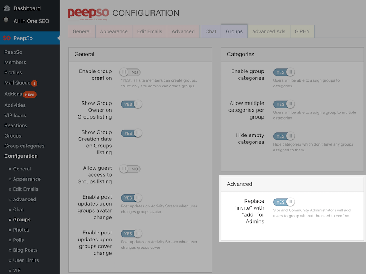The height and width of the screenshot is (274, 366).
Task: Toggle Show Group Owner on Groups listing
Action: point(131,104)
